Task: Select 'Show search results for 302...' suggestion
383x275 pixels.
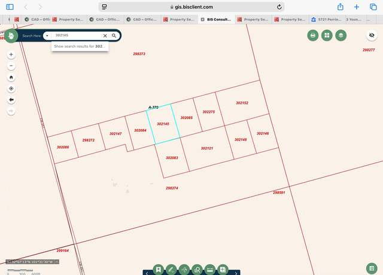Action: pyautogui.click(x=80, y=47)
